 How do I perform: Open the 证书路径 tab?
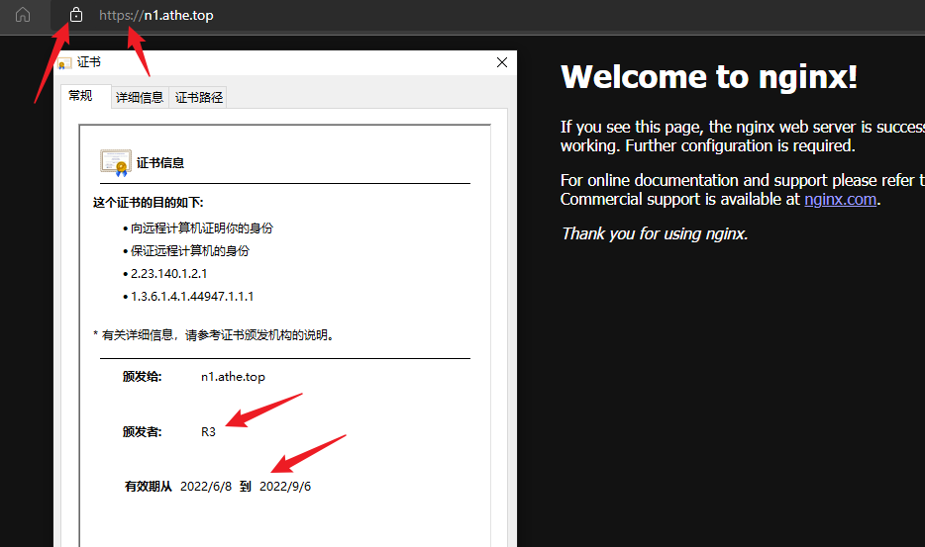199,97
